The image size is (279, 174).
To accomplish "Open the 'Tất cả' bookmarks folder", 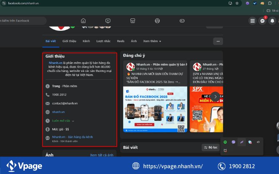I will [x=272, y=11].
